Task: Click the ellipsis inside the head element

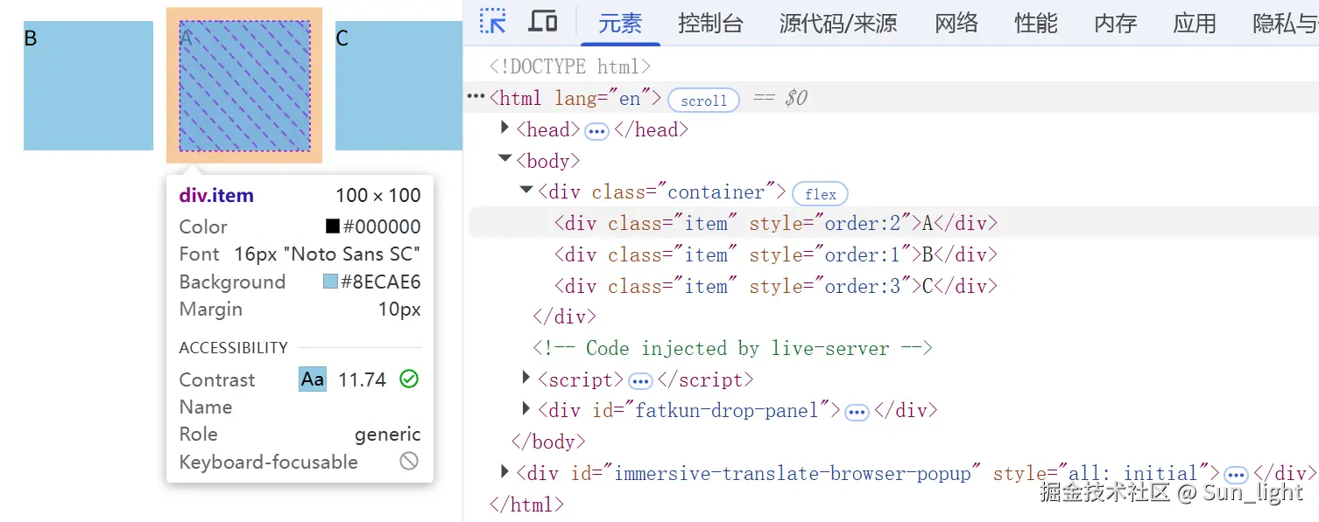Action: coord(596,131)
